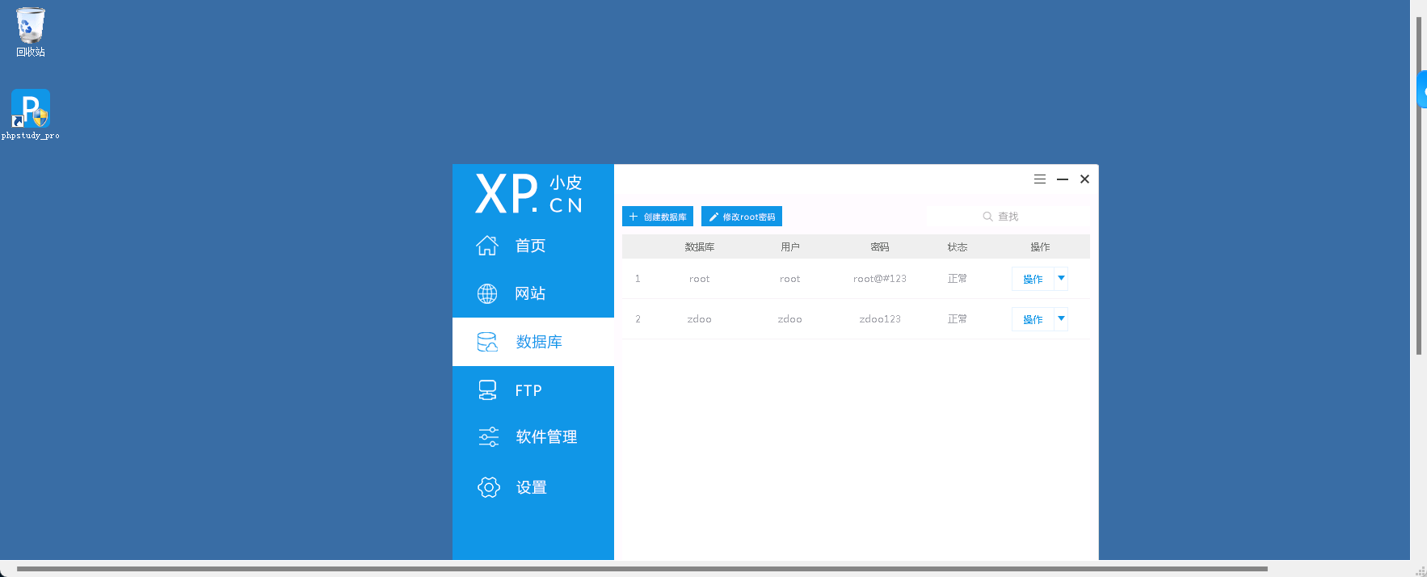
Task: Expand the 操作 dropdown arrow for root
Action: pos(1061,279)
